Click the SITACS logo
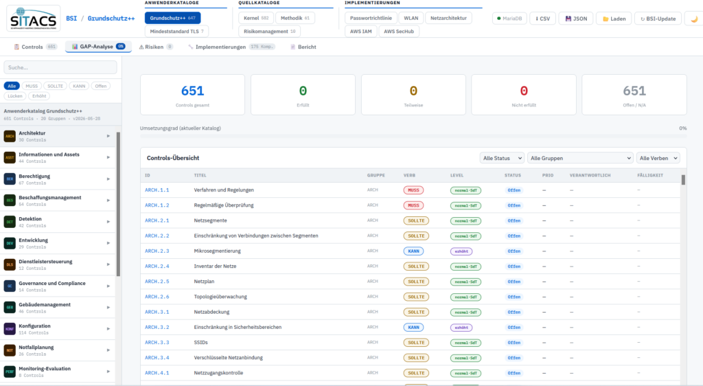Image resolution: width=703 pixels, height=386 pixels. coord(34,19)
